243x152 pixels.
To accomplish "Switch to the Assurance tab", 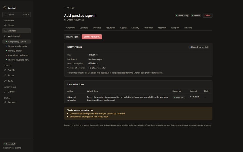I will coord(110,28).
